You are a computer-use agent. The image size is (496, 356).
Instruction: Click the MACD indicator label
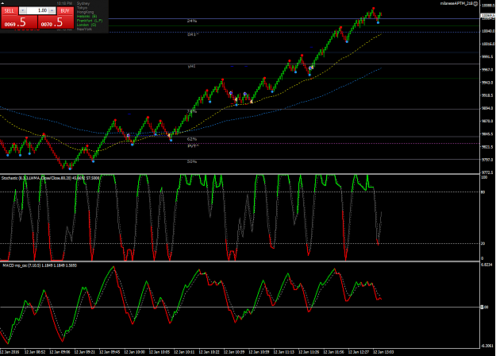tap(40, 265)
